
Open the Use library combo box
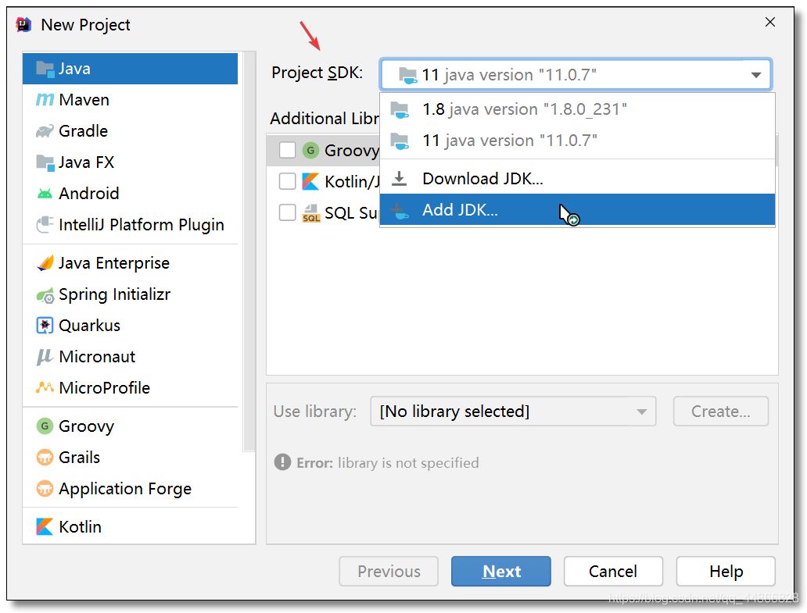point(512,412)
